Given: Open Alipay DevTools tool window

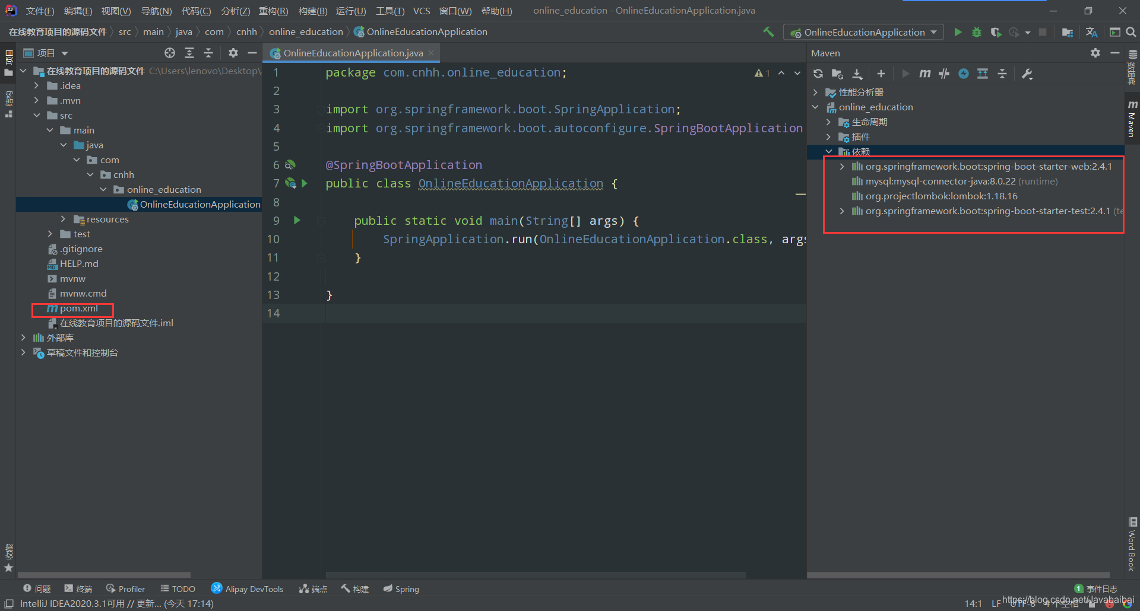Looking at the screenshot, I should pyautogui.click(x=247, y=588).
